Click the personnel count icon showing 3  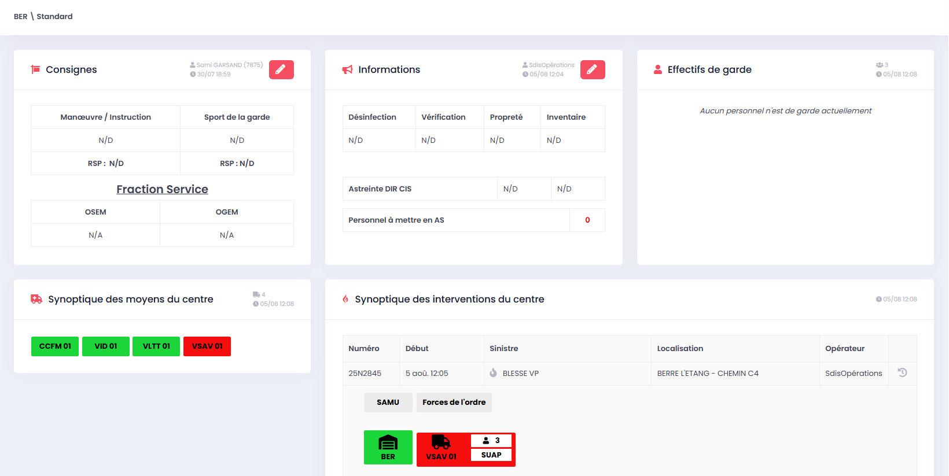[x=880, y=65]
